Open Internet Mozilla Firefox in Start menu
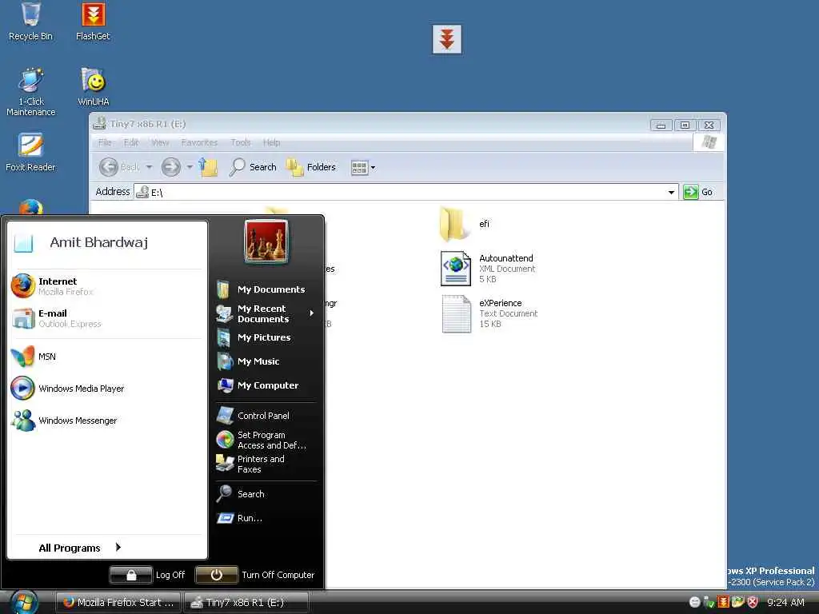819x614 pixels. tap(106, 286)
